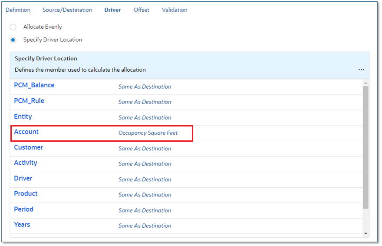Click Entity Same As Destination value

pyautogui.click(x=145, y=117)
